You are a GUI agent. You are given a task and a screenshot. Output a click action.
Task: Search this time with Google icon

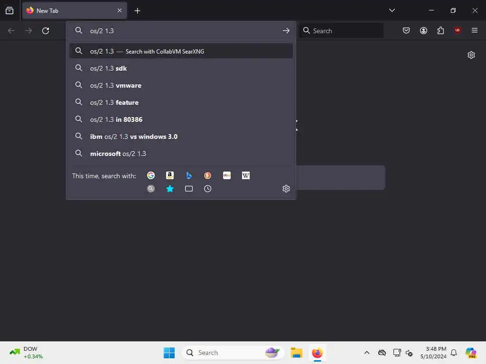click(x=150, y=175)
